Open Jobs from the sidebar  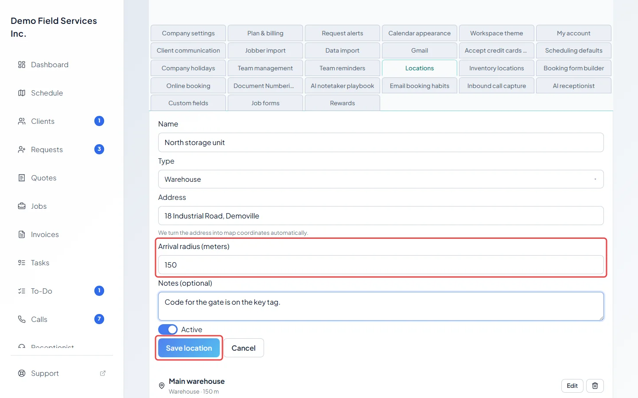(62, 206)
